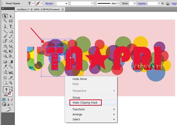Expand Transform submenu in context menu
Image resolution: width=177 pixels, height=125 pixels.
(x=114, y=109)
